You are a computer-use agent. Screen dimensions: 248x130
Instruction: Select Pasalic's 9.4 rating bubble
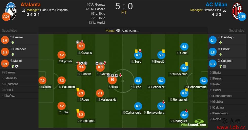pos(81,67)
